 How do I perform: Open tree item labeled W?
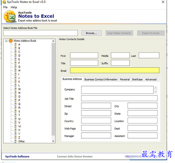click(20, 126)
